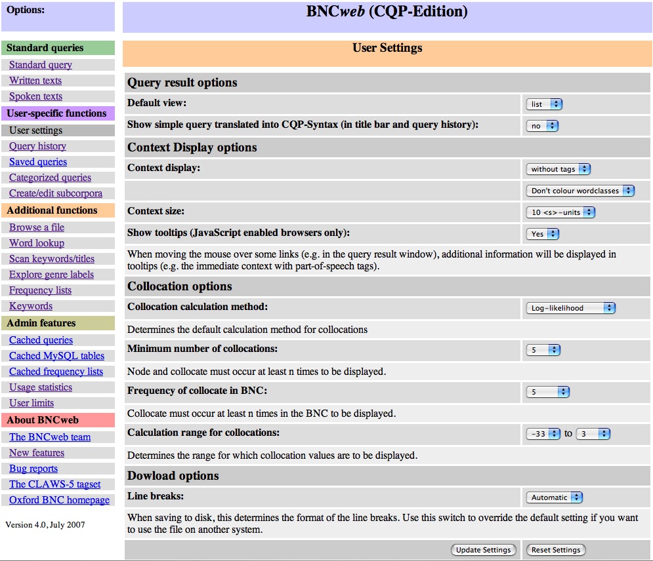
Task: Open the Default view dropdown
Action: point(544,104)
